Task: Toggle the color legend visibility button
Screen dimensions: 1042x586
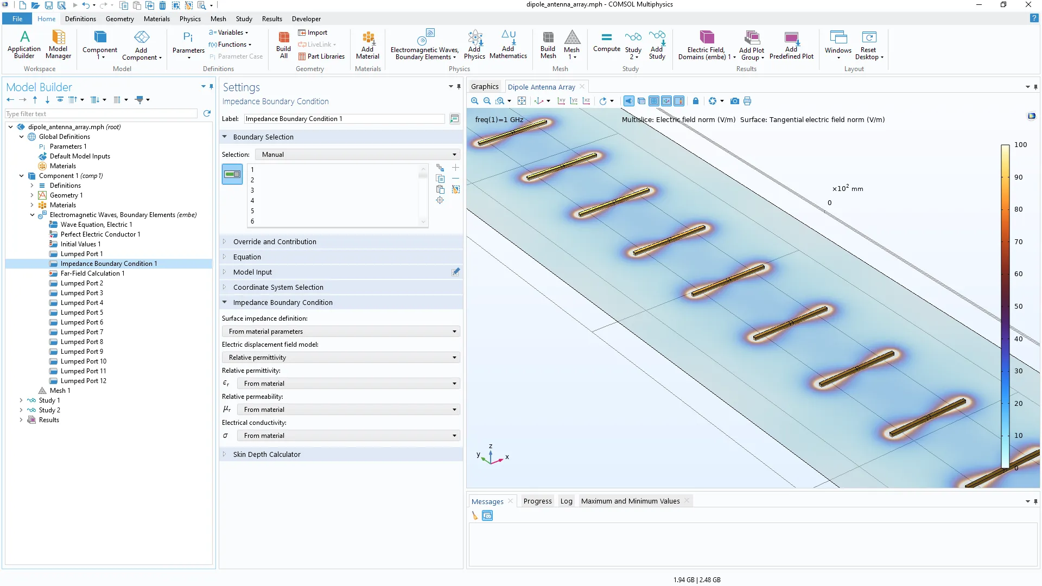Action: 679,101
